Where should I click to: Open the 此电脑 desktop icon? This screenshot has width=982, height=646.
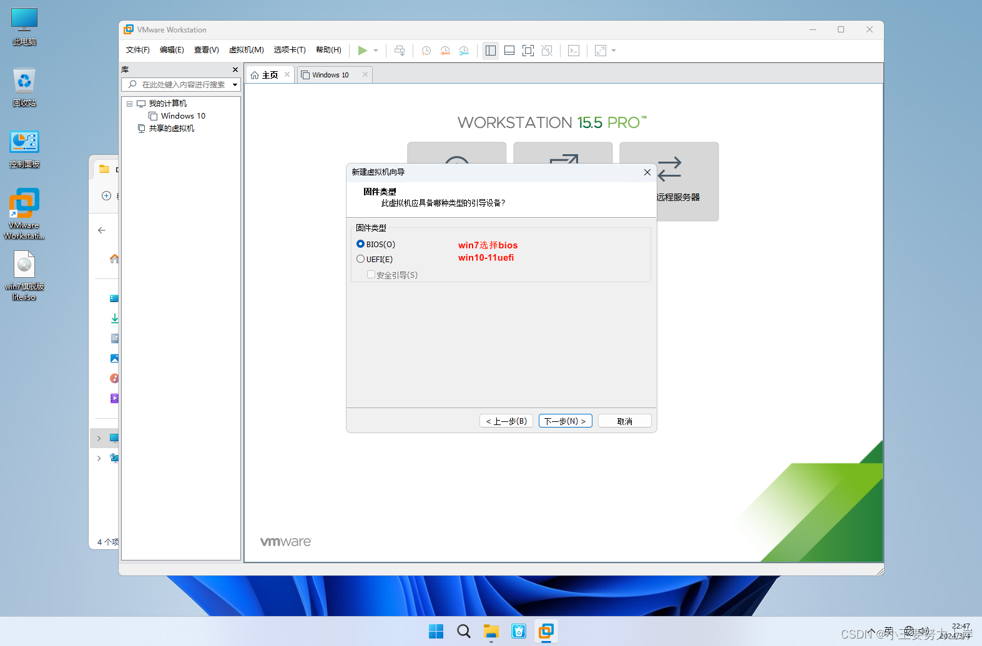click(x=24, y=27)
